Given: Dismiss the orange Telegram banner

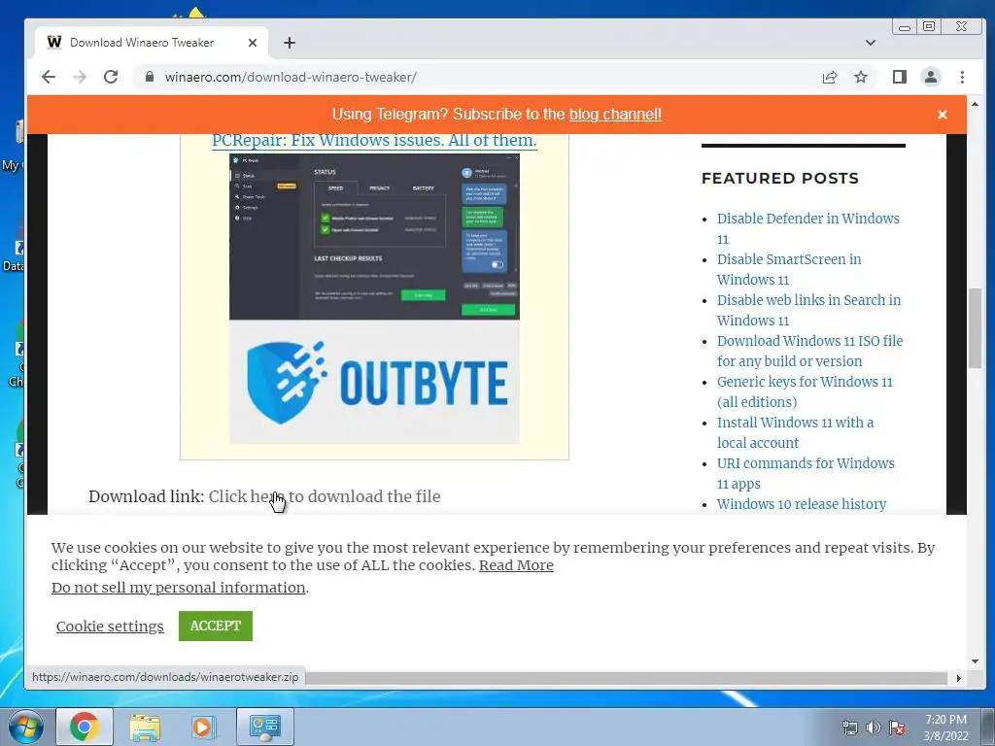Looking at the screenshot, I should pos(943,115).
